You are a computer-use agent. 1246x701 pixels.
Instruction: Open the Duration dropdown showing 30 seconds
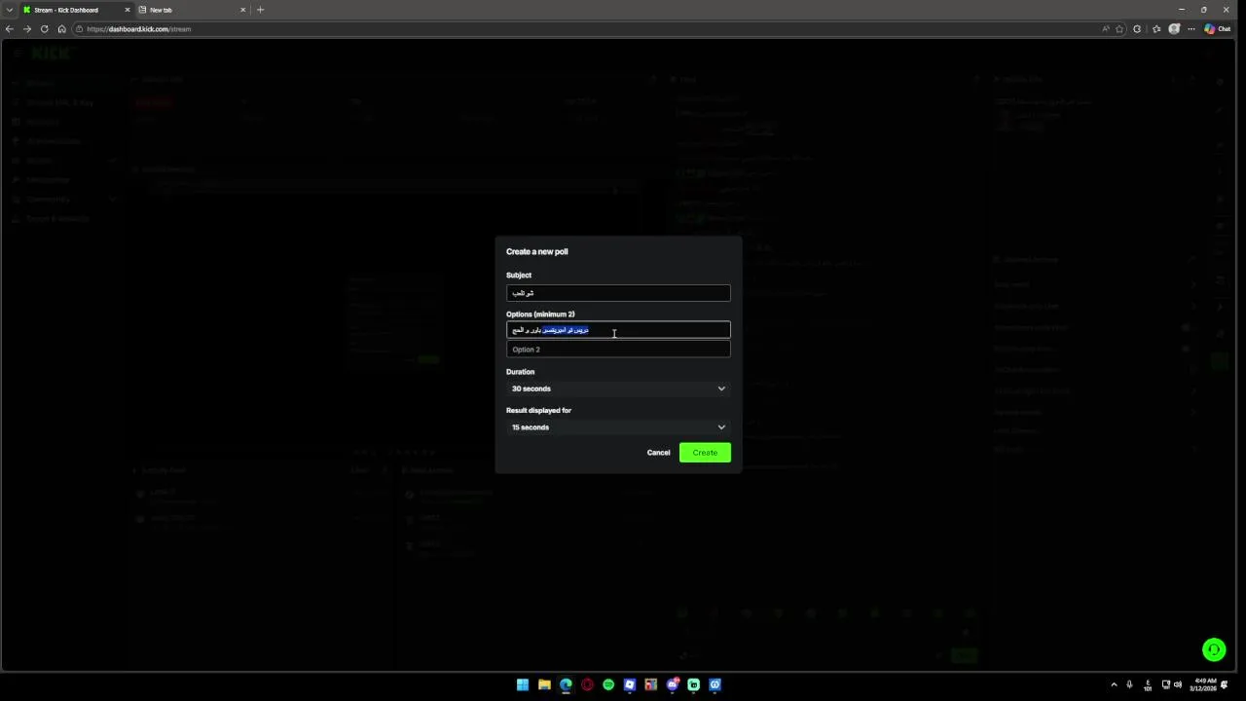(618, 388)
